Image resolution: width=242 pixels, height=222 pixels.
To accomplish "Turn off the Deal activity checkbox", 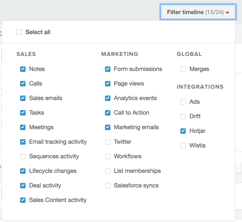I will tap(23, 186).
